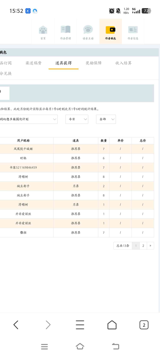Tap the blue K app notification icon
Viewport: 160px width, 356px height.
point(28,11)
